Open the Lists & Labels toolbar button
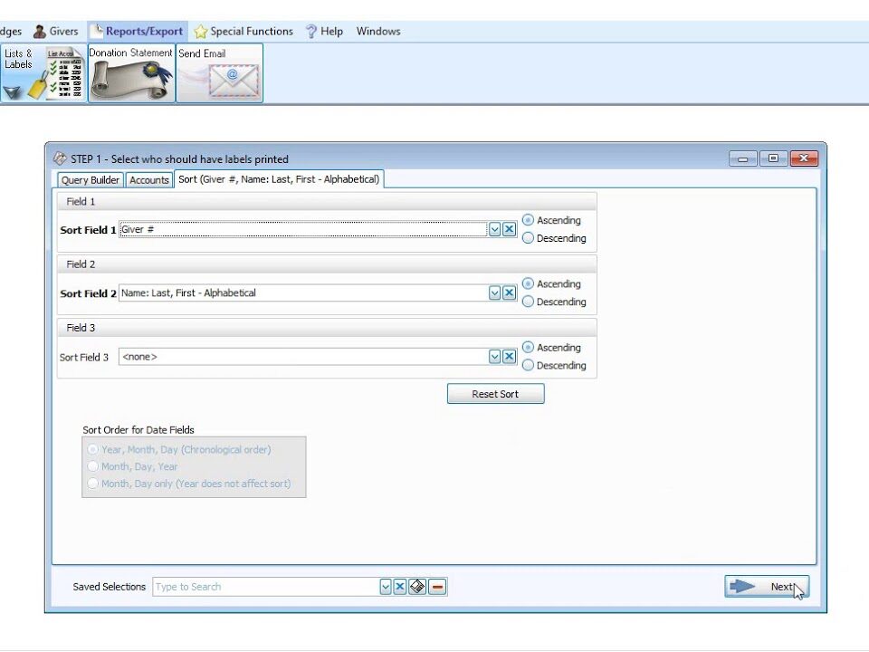Screen dimensions: 869x652 coord(43,73)
